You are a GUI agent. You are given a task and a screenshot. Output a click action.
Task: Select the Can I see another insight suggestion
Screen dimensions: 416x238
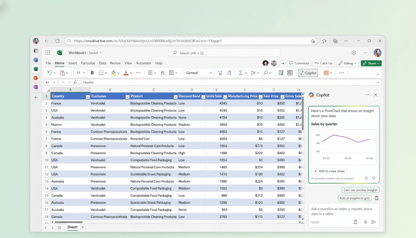point(360,190)
